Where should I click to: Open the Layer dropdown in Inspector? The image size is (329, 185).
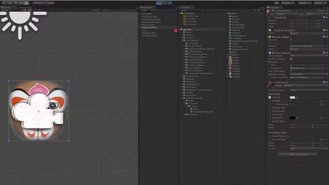pos(316,14)
